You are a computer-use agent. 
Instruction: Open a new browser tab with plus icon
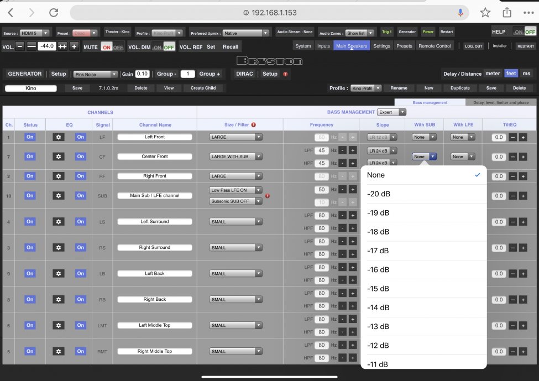tap(527, 13)
